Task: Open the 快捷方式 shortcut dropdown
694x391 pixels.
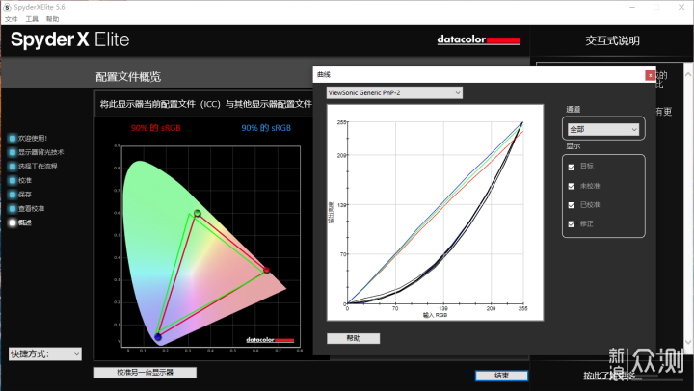Action: 45,353
